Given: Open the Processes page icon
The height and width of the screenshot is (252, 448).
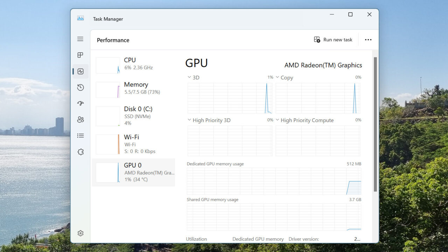Looking at the screenshot, I should [x=80, y=55].
